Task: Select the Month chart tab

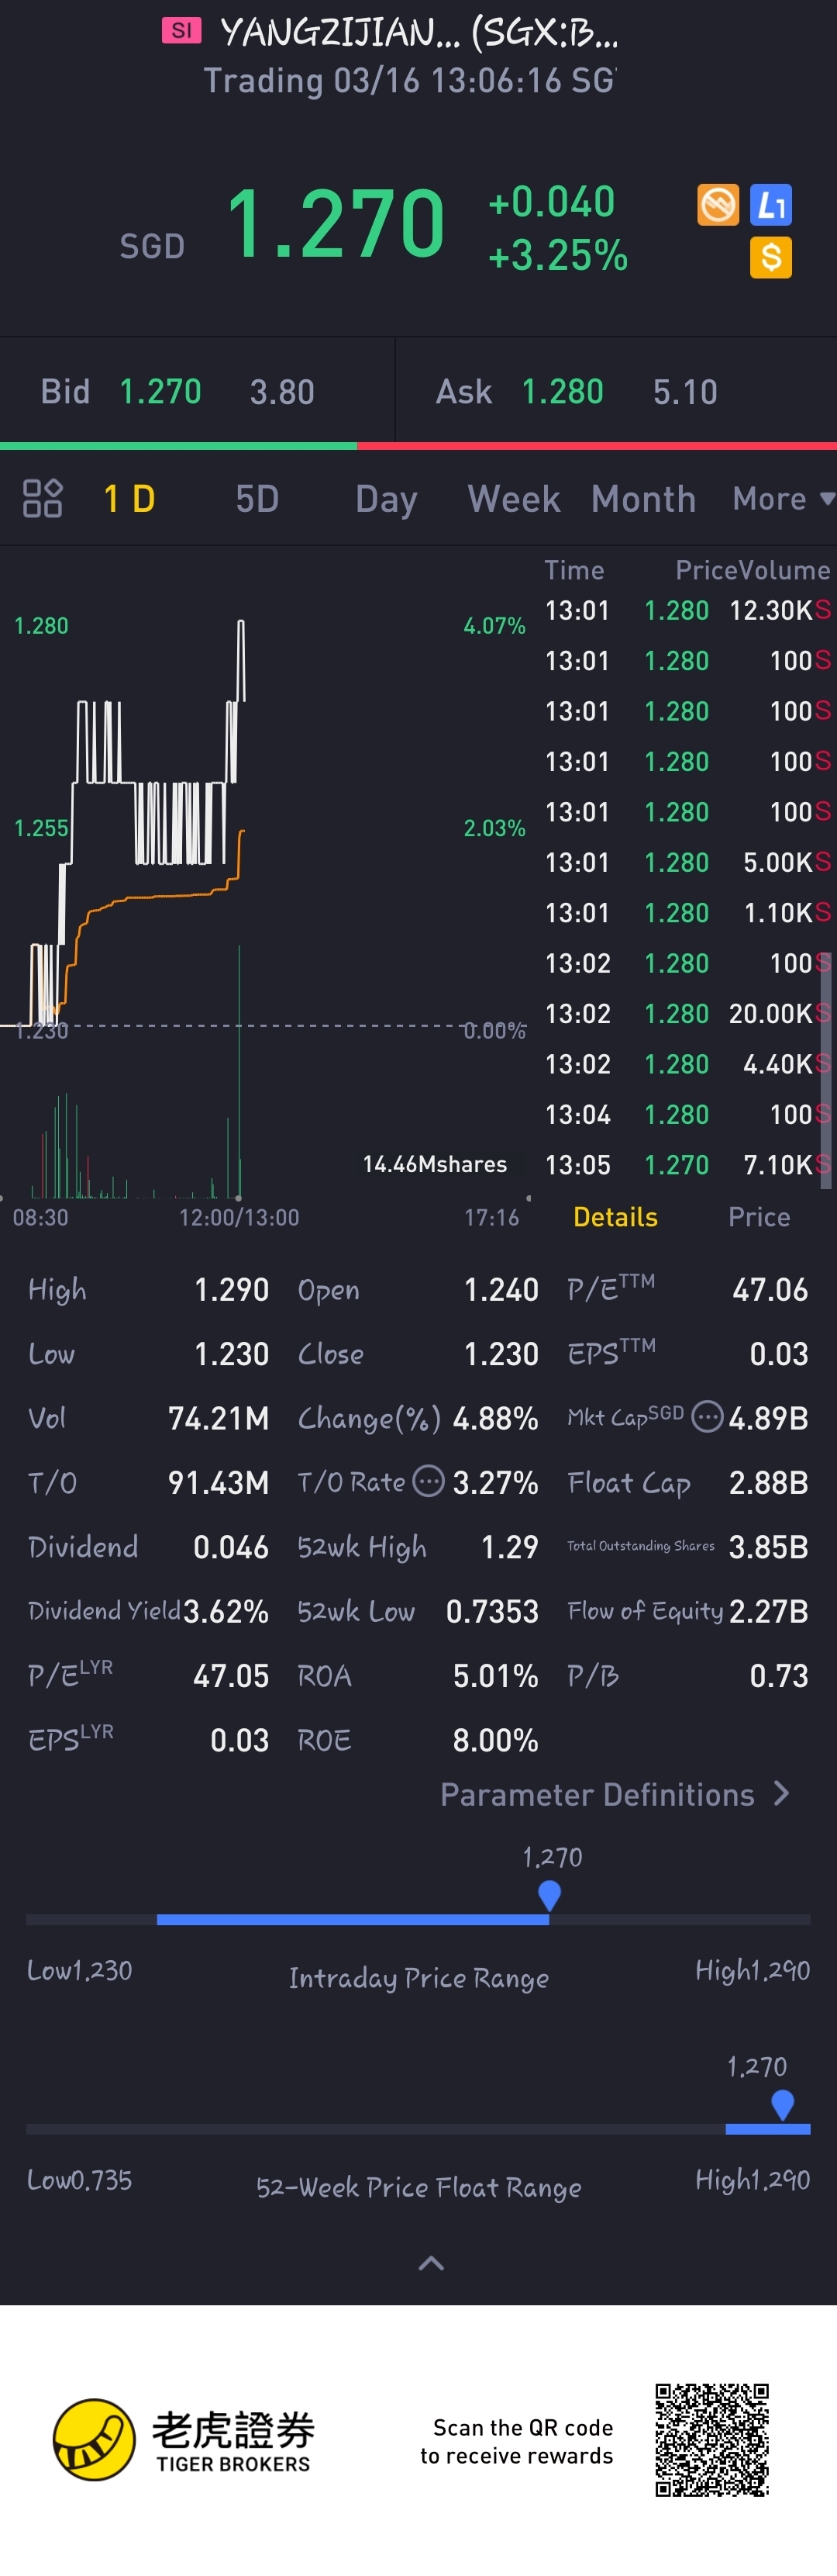Action: [x=643, y=498]
